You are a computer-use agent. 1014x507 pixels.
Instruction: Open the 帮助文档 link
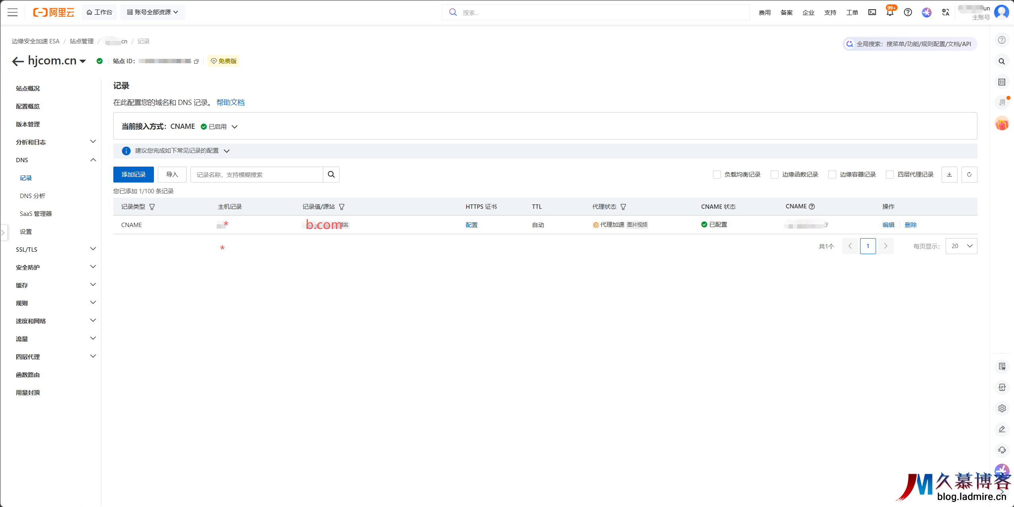[230, 103]
